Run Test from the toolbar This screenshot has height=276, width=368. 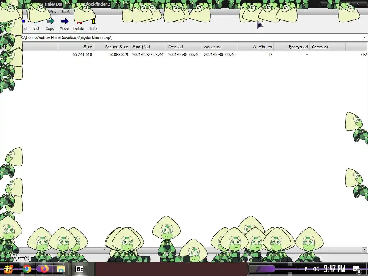(x=36, y=24)
